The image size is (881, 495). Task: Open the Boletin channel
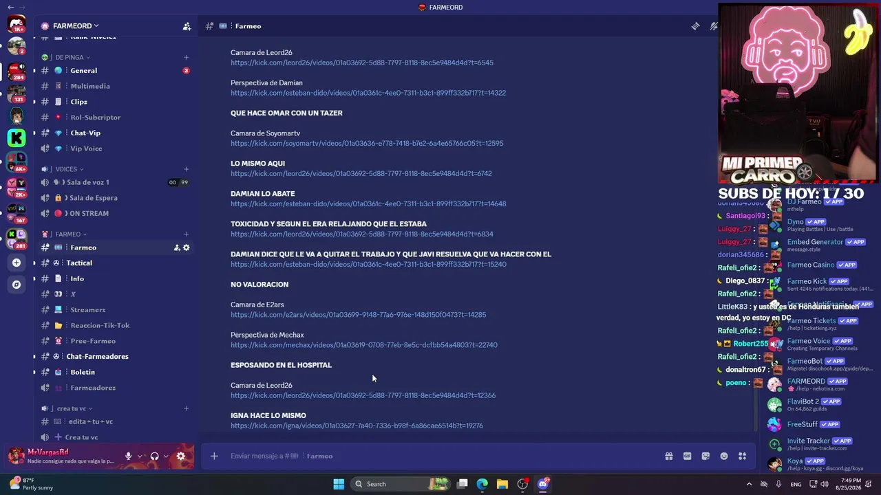(x=114, y=372)
